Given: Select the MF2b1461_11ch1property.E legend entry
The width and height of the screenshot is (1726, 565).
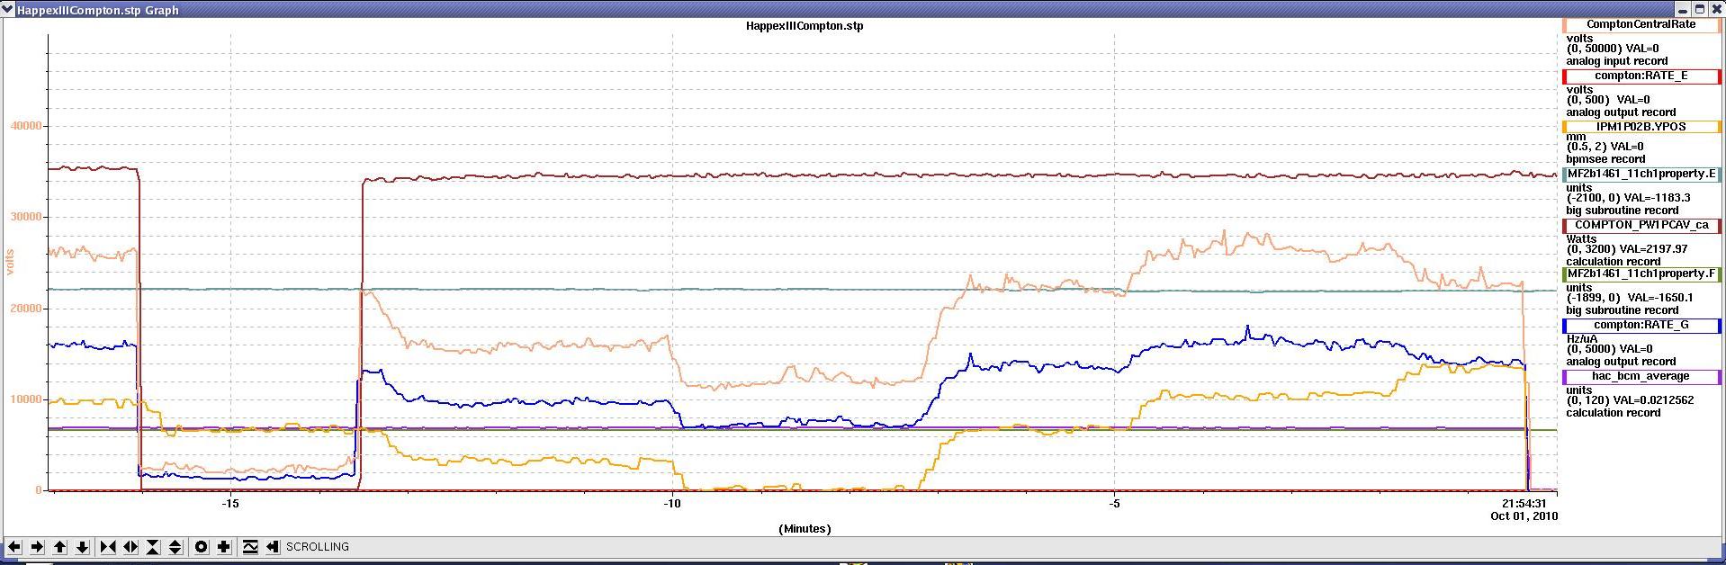Looking at the screenshot, I should pyautogui.click(x=1641, y=174).
